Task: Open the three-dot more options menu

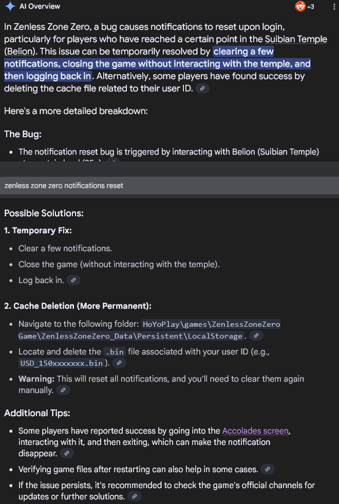Action: point(334,7)
